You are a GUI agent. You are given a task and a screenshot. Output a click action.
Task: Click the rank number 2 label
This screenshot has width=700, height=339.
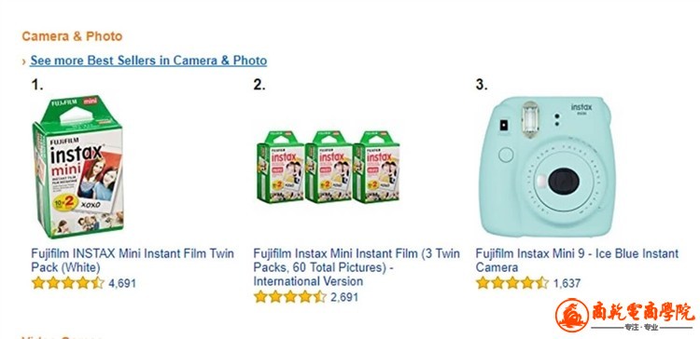click(x=259, y=85)
